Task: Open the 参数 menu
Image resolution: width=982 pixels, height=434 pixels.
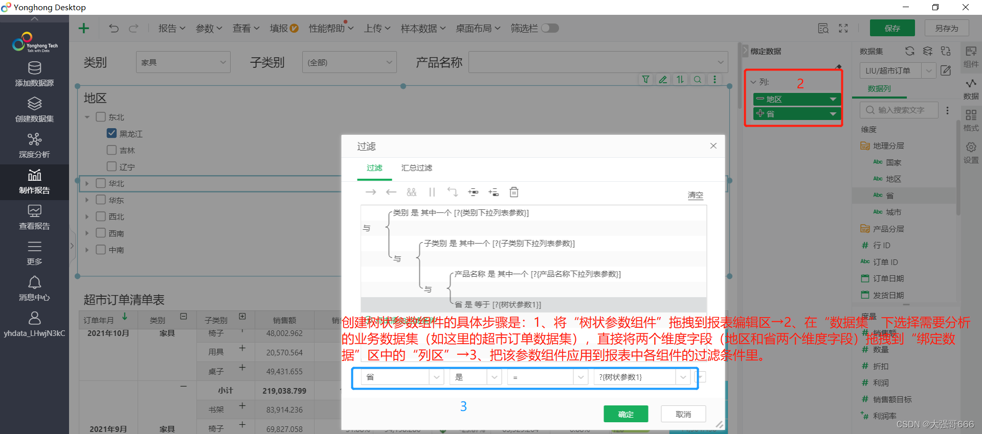Action: [209, 28]
